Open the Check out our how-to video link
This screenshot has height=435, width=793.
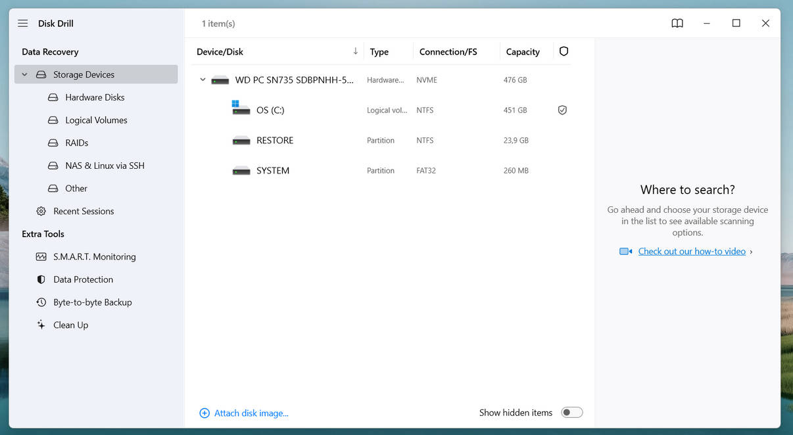click(692, 251)
